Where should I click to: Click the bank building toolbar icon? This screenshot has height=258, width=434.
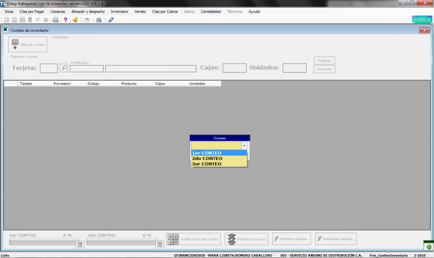(x=99, y=20)
